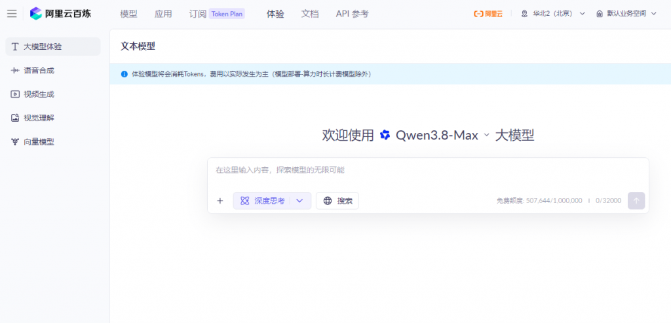Toggle 深度思考 mode
The width and height of the screenshot is (671, 323).
click(x=263, y=200)
